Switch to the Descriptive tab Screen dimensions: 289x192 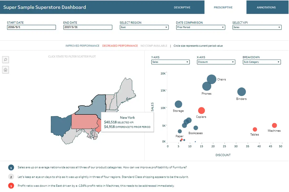pos(182,7)
